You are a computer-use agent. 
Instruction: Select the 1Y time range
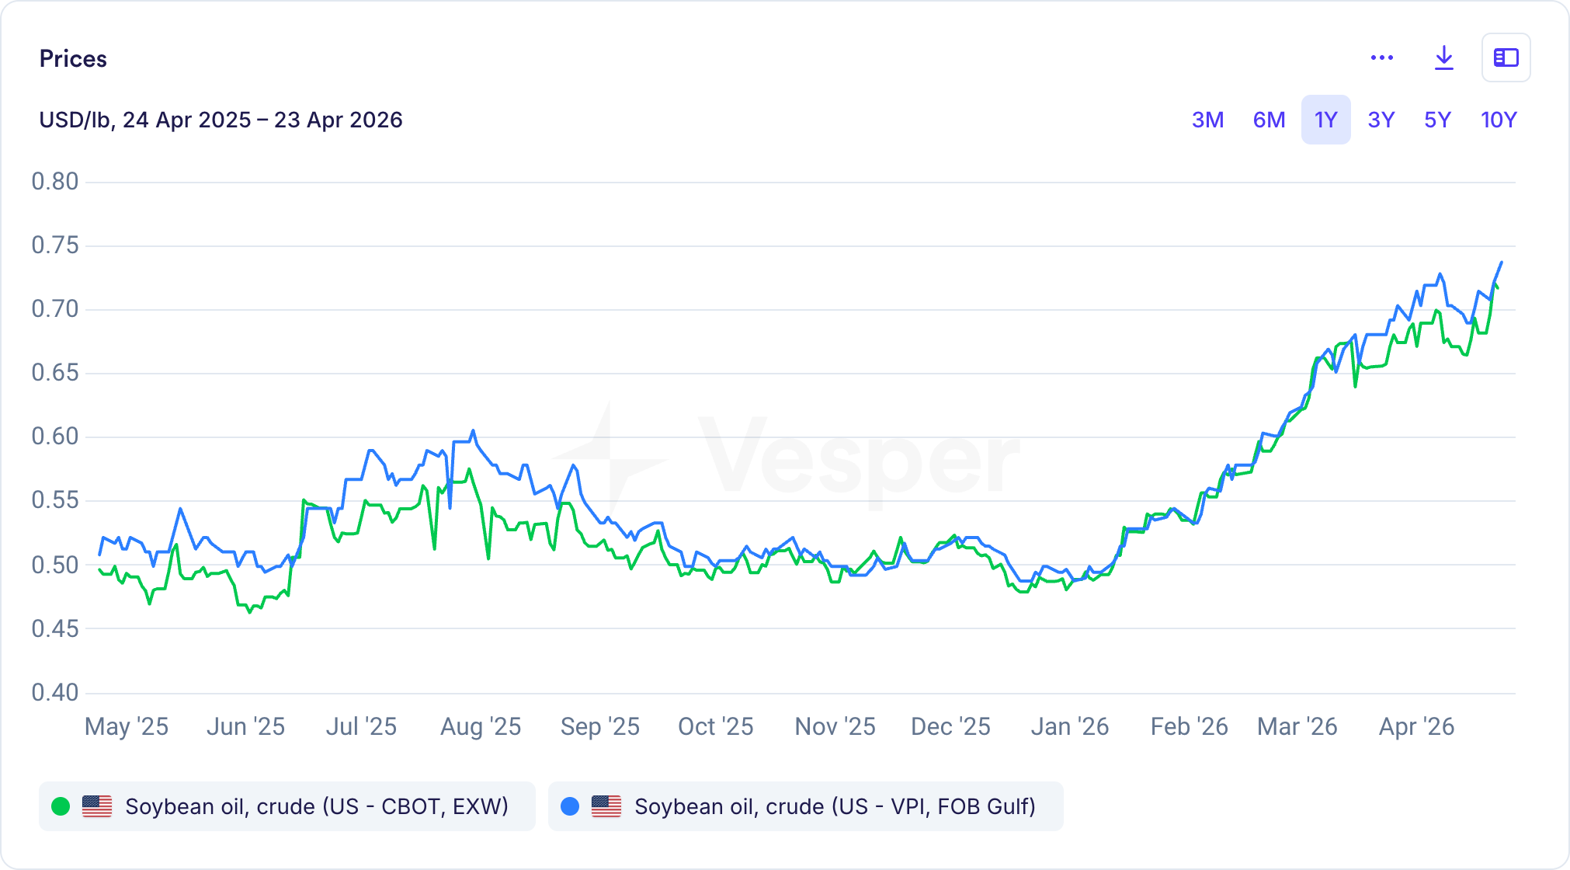tap(1325, 120)
